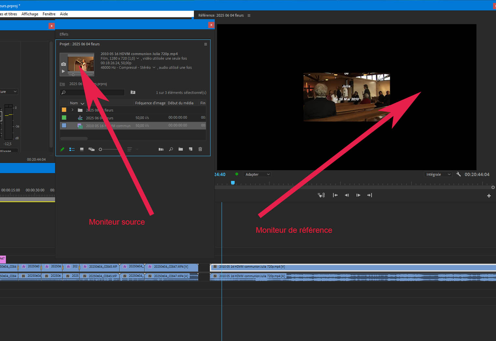Open the Reference monitor panel menu
This screenshot has height=341, width=496.
[x=249, y=15]
